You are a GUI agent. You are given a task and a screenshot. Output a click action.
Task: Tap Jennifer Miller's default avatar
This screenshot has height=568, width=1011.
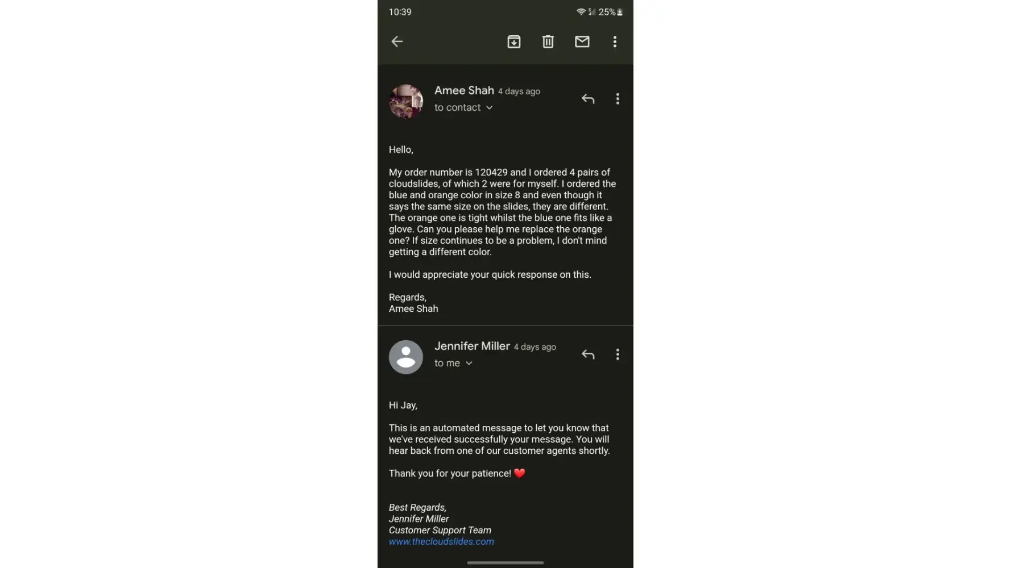click(x=405, y=357)
